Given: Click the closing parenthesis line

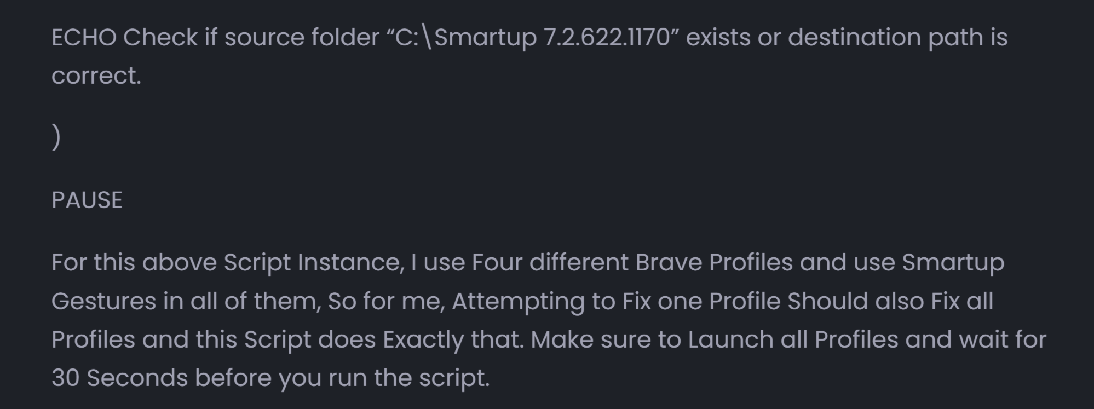Looking at the screenshot, I should tap(56, 137).
